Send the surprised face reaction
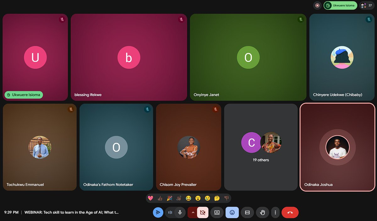Image resolution: width=377 pixels, height=221 pixels. [x=198, y=198]
